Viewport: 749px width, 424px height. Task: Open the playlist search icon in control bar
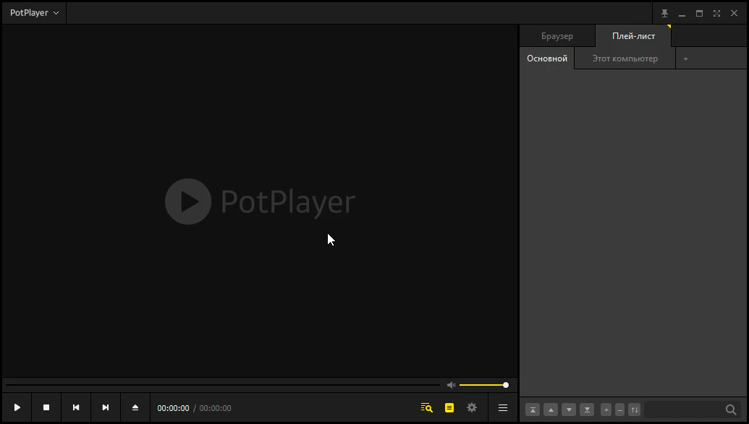[x=426, y=408]
